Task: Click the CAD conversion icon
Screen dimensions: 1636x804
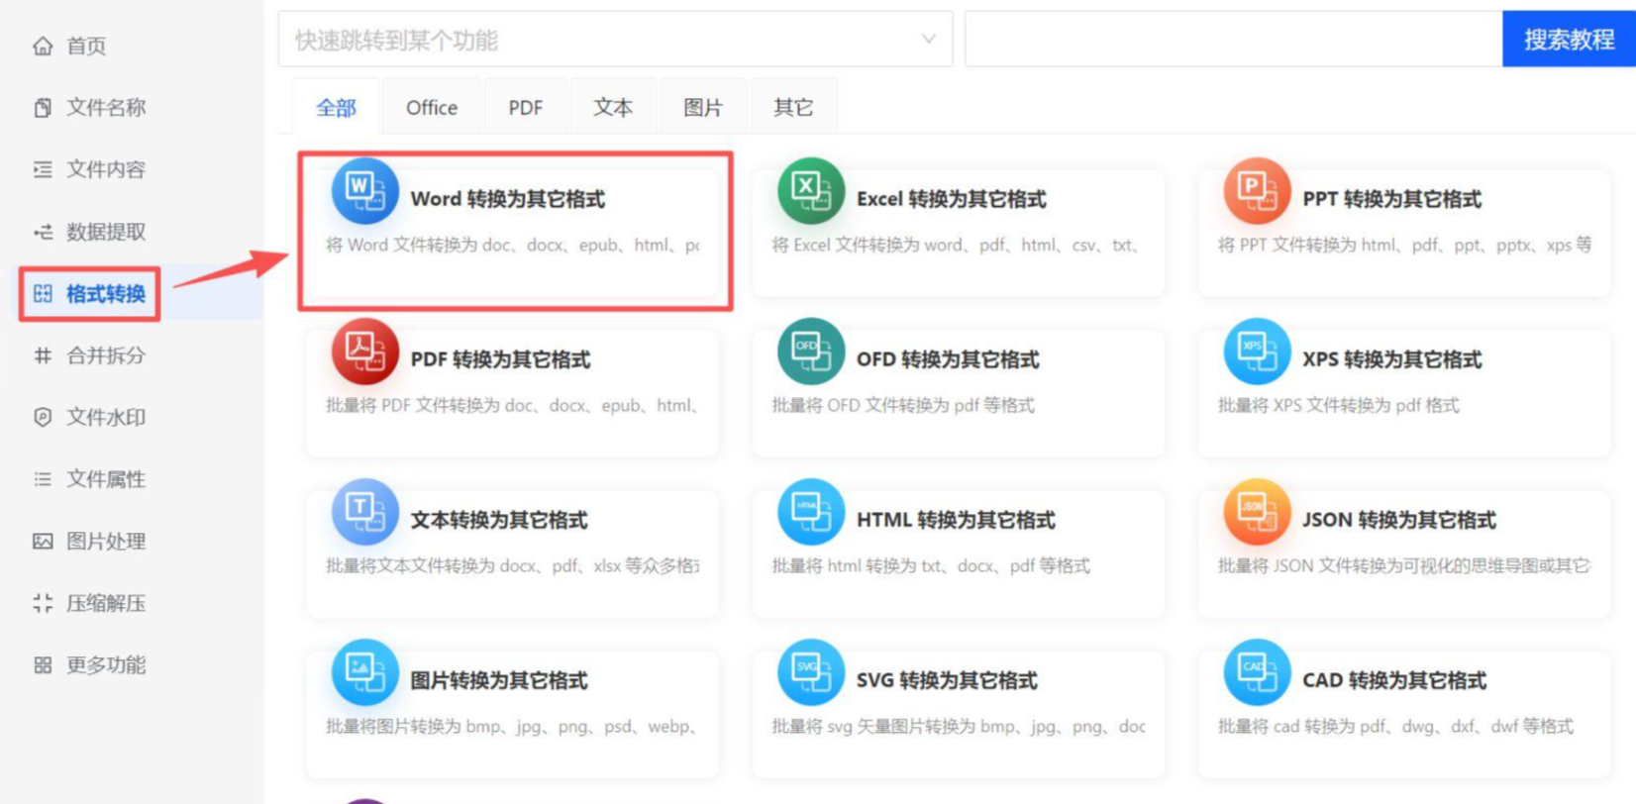Action: pyautogui.click(x=1257, y=672)
